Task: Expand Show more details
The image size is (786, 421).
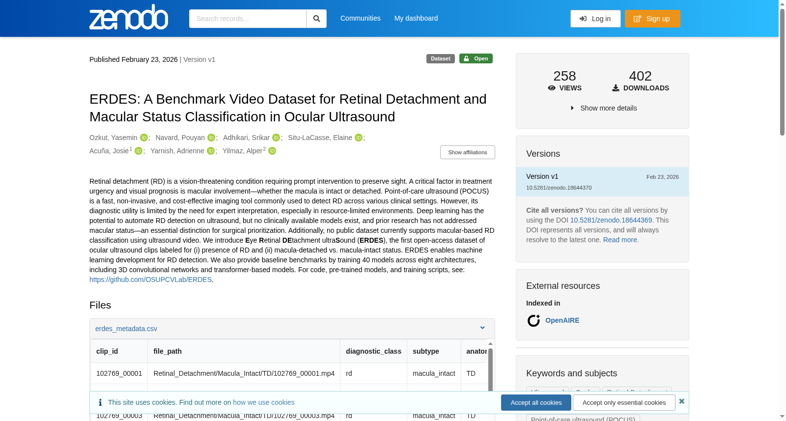Action: pos(603,108)
